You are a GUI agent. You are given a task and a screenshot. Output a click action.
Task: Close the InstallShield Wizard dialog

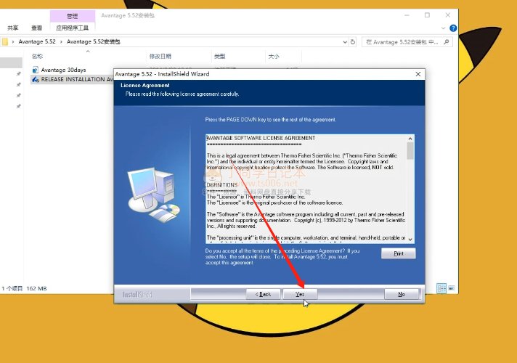[418, 74]
